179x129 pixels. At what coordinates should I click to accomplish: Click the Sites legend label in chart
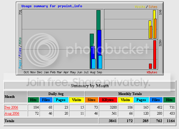click(153, 7)
